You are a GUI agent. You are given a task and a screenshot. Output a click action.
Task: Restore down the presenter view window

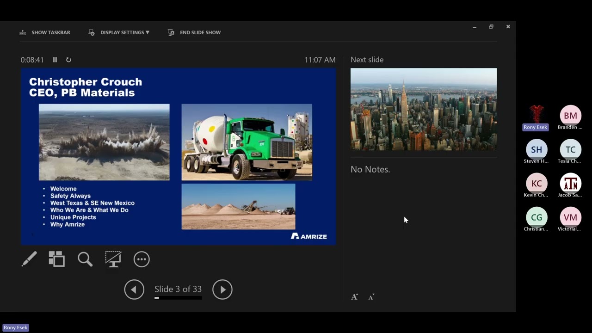tap(491, 27)
